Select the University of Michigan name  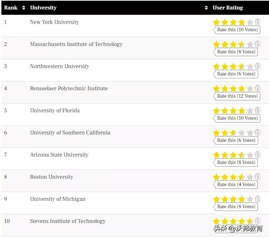[x=58, y=199]
